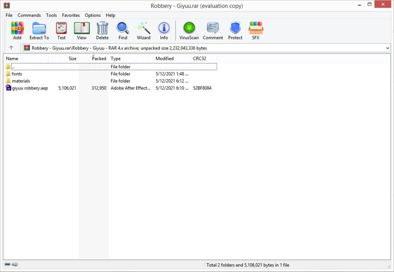This screenshot has width=394, height=272.
Task: Click aep modified date 5/12/2021 6:10
Action: [172, 88]
